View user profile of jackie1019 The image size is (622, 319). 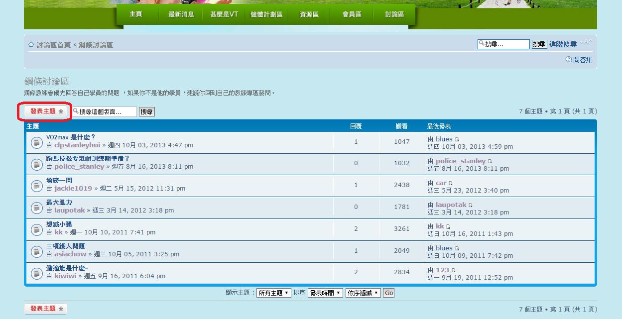(x=73, y=189)
